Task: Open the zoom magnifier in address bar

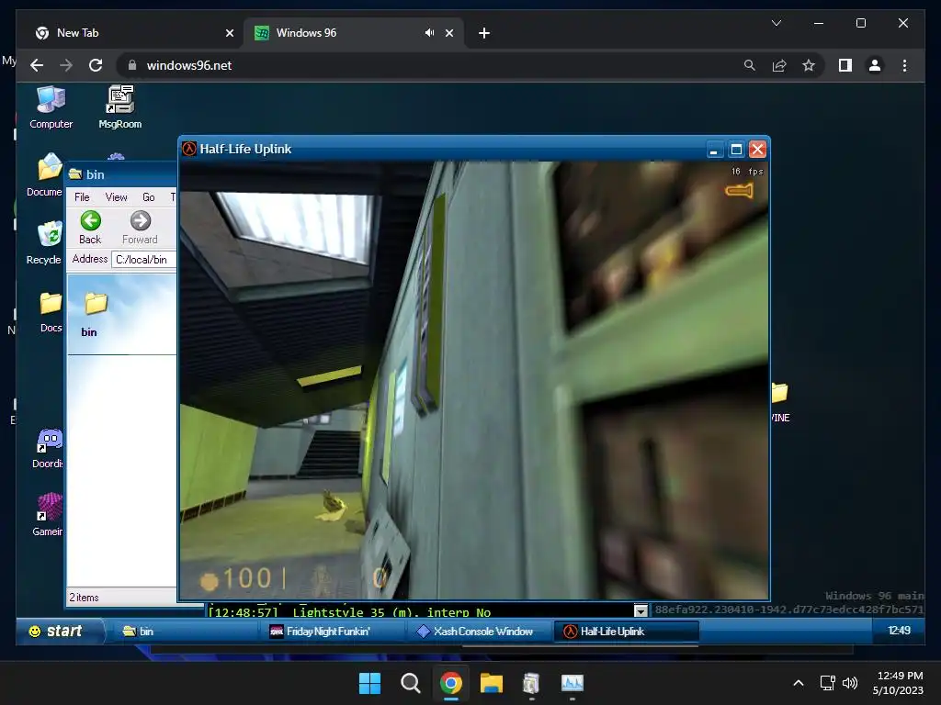Action: 750,65
